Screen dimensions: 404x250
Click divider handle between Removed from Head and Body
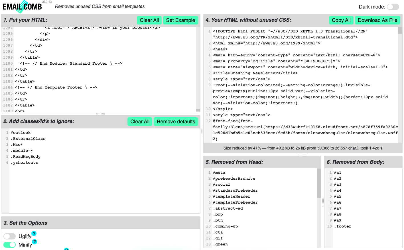(323, 202)
